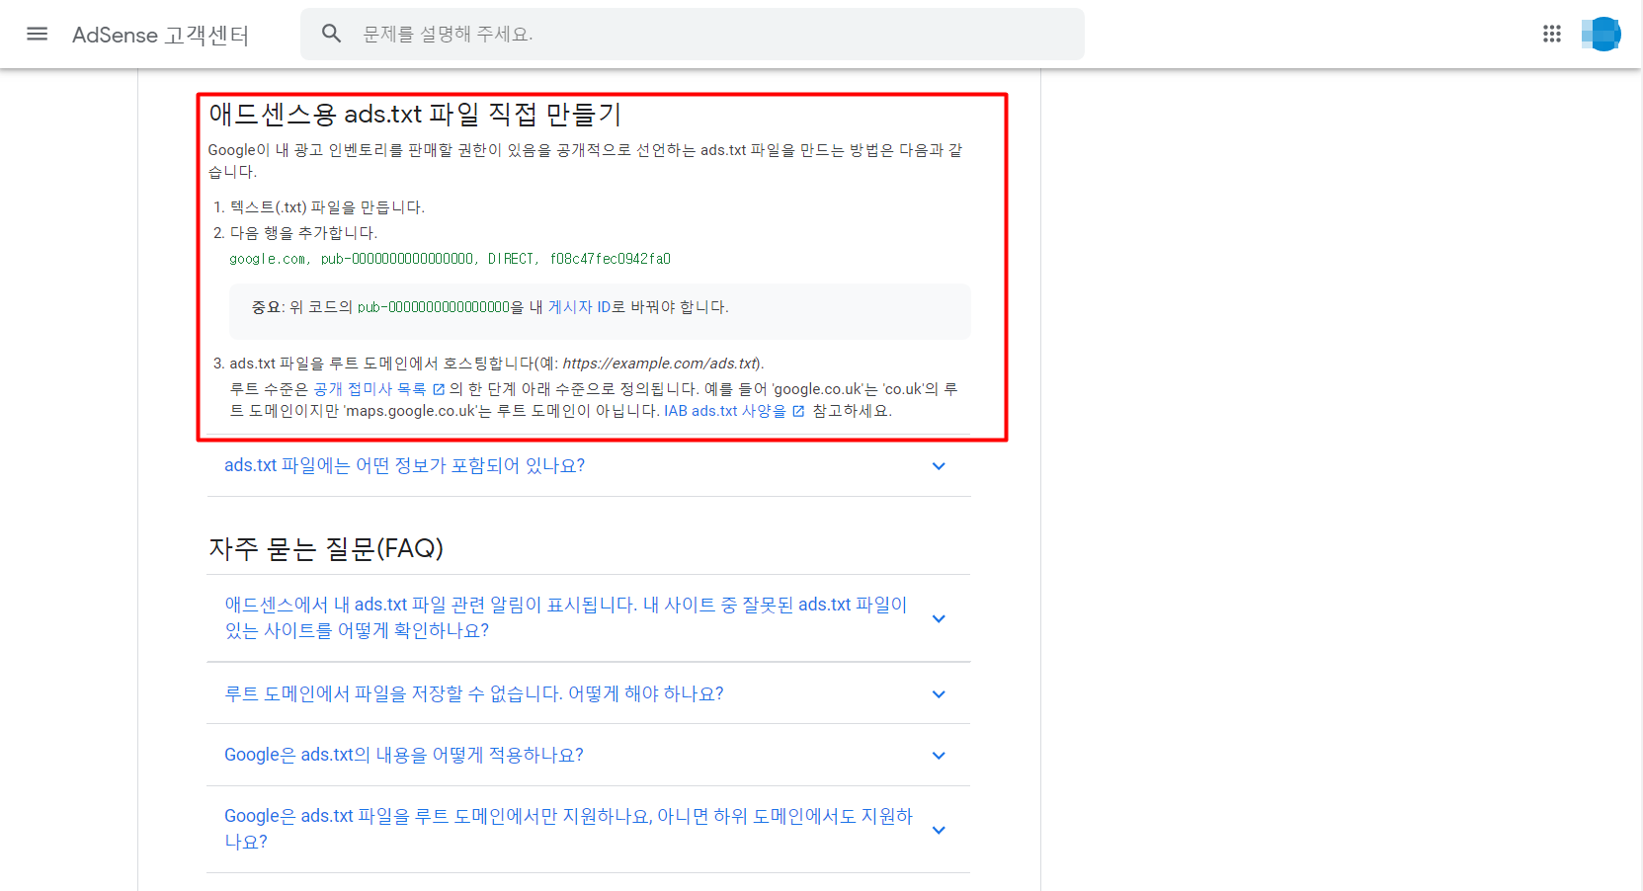The image size is (1643, 891).
Task: Click external-link icon after IAB ads.txt 사양을
Action: pos(798,411)
